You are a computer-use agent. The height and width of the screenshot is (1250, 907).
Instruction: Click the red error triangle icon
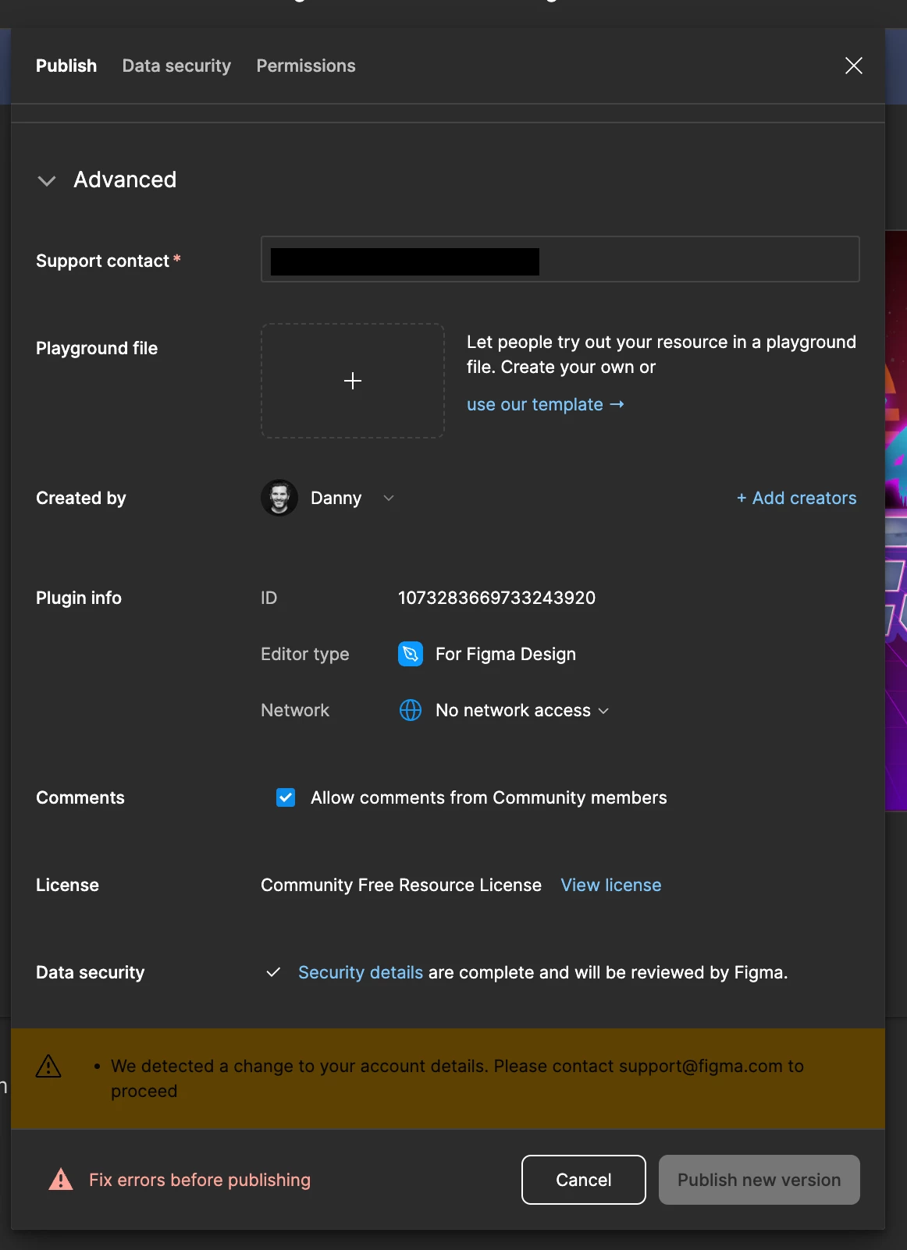pos(61,1179)
